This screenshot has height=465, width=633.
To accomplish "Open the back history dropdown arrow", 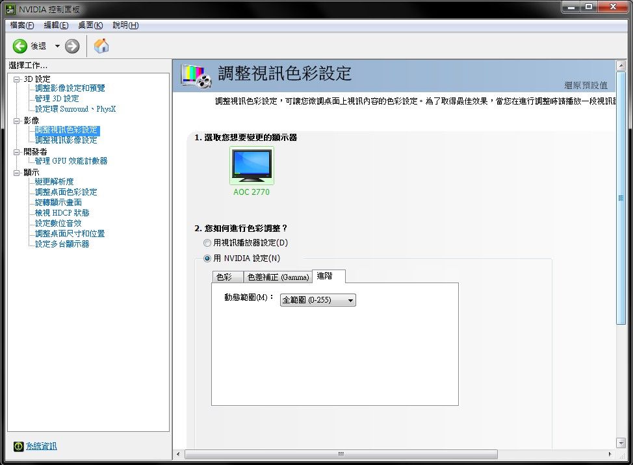I will point(57,46).
